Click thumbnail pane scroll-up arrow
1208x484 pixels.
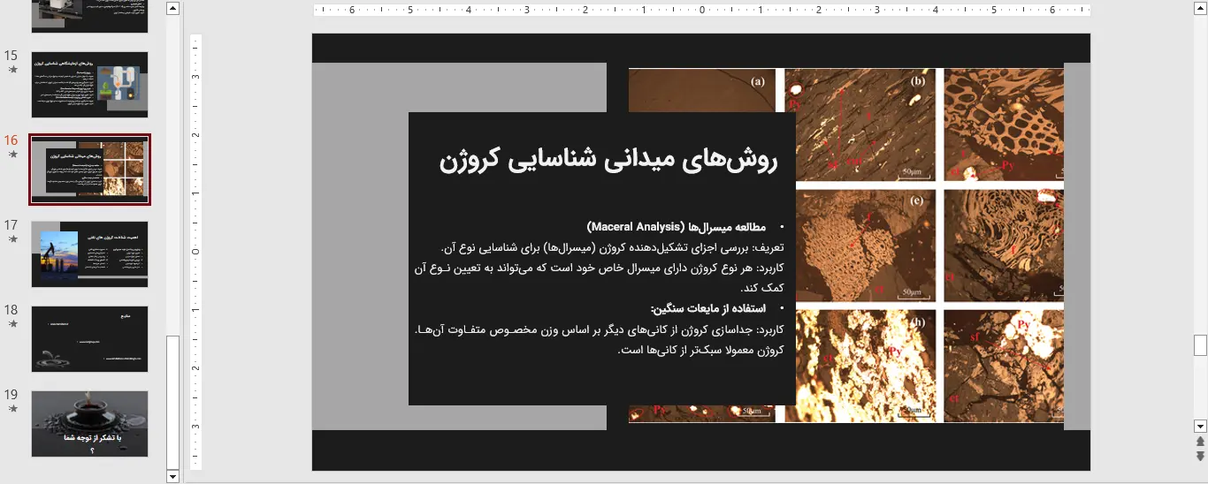[x=172, y=8]
